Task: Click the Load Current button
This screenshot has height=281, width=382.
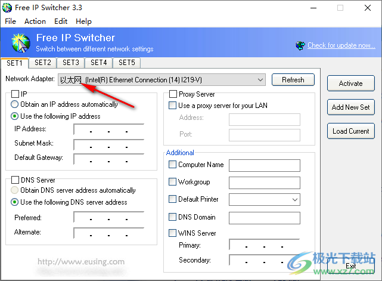Action: coord(351,131)
